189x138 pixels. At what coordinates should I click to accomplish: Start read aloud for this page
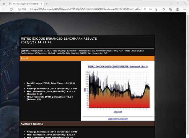145,9
